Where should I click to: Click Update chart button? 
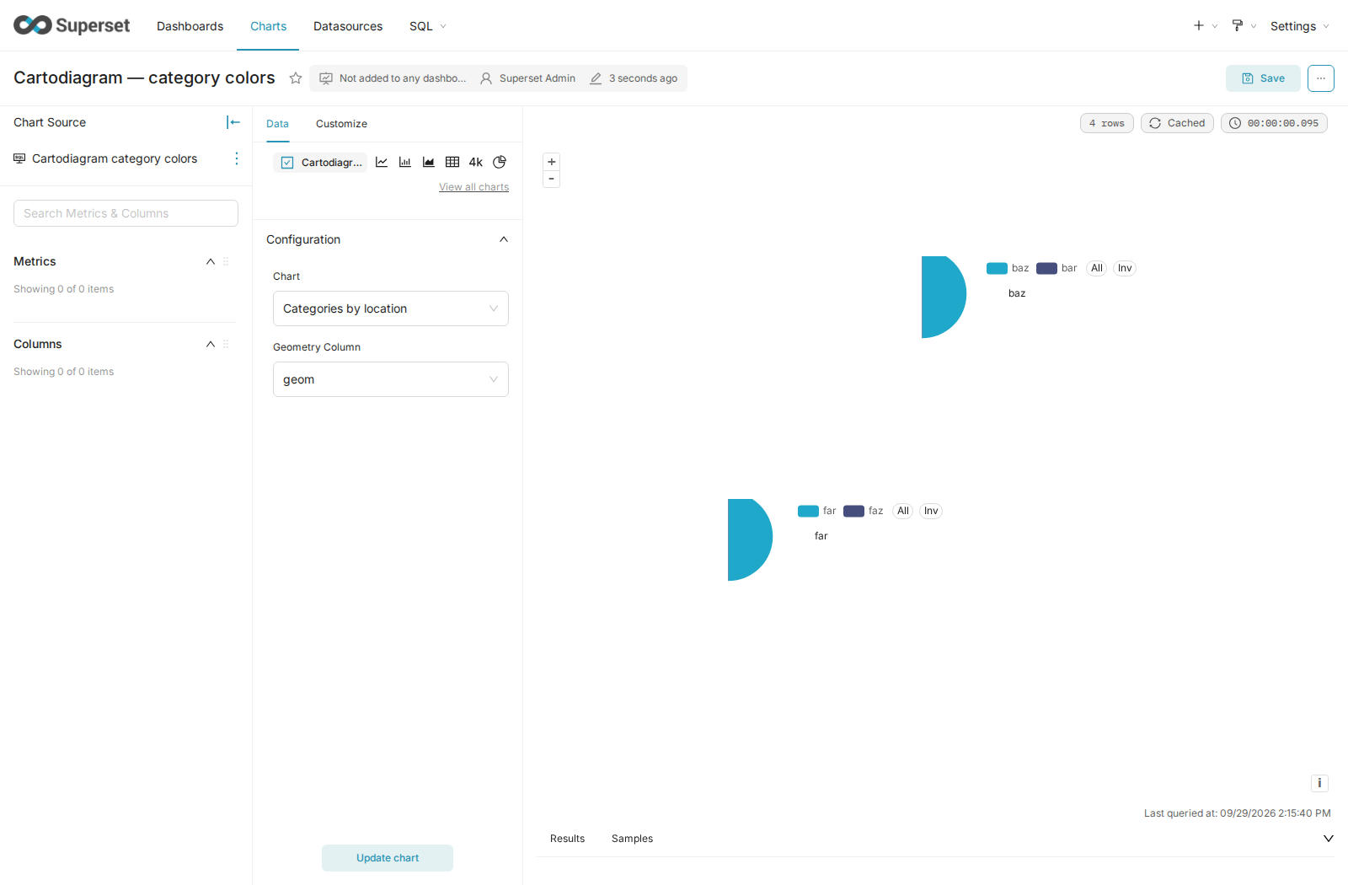[388, 858]
